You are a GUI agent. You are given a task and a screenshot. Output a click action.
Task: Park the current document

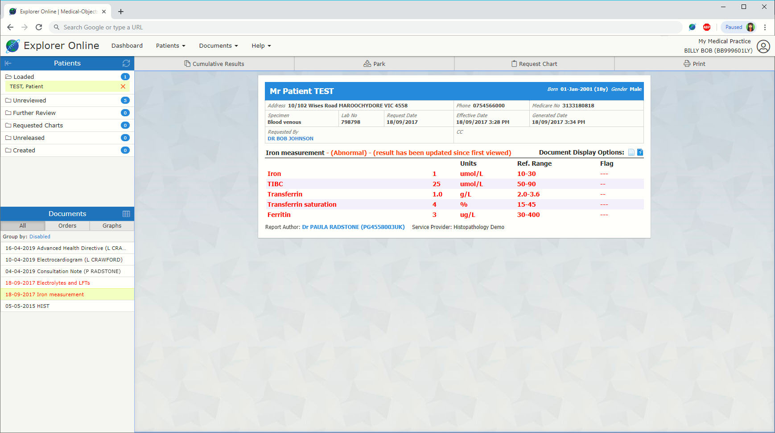click(x=374, y=64)
